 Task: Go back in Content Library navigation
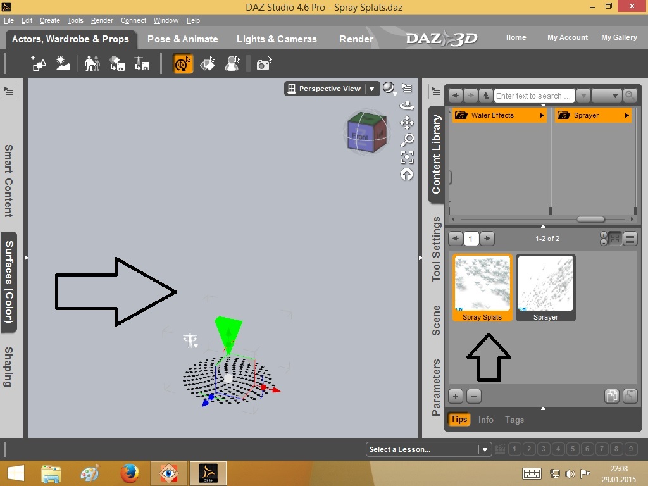click(456, 96)
